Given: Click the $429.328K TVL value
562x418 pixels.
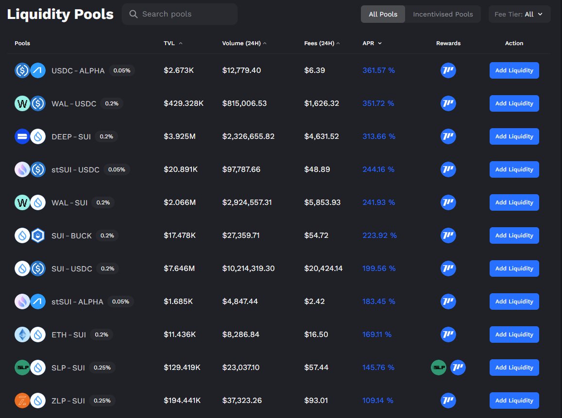Looking at the screenshot, I should pyautogui.click(x=184, y=103).
